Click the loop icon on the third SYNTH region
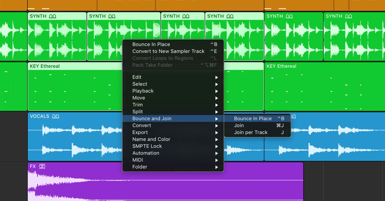 point(186,16)
